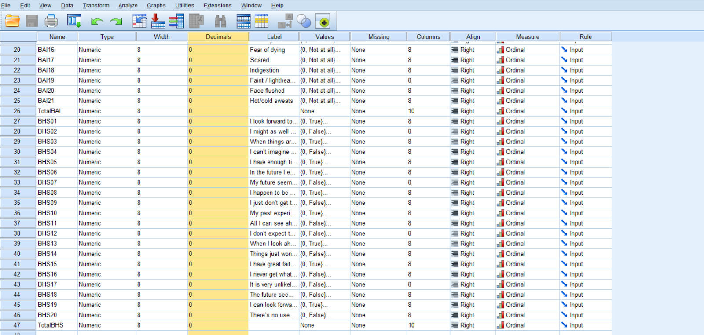The height and width of the screenshot is (335, 704).
Task: Click the Input role arrow for BHS01
Action: [x=564, y=121]
